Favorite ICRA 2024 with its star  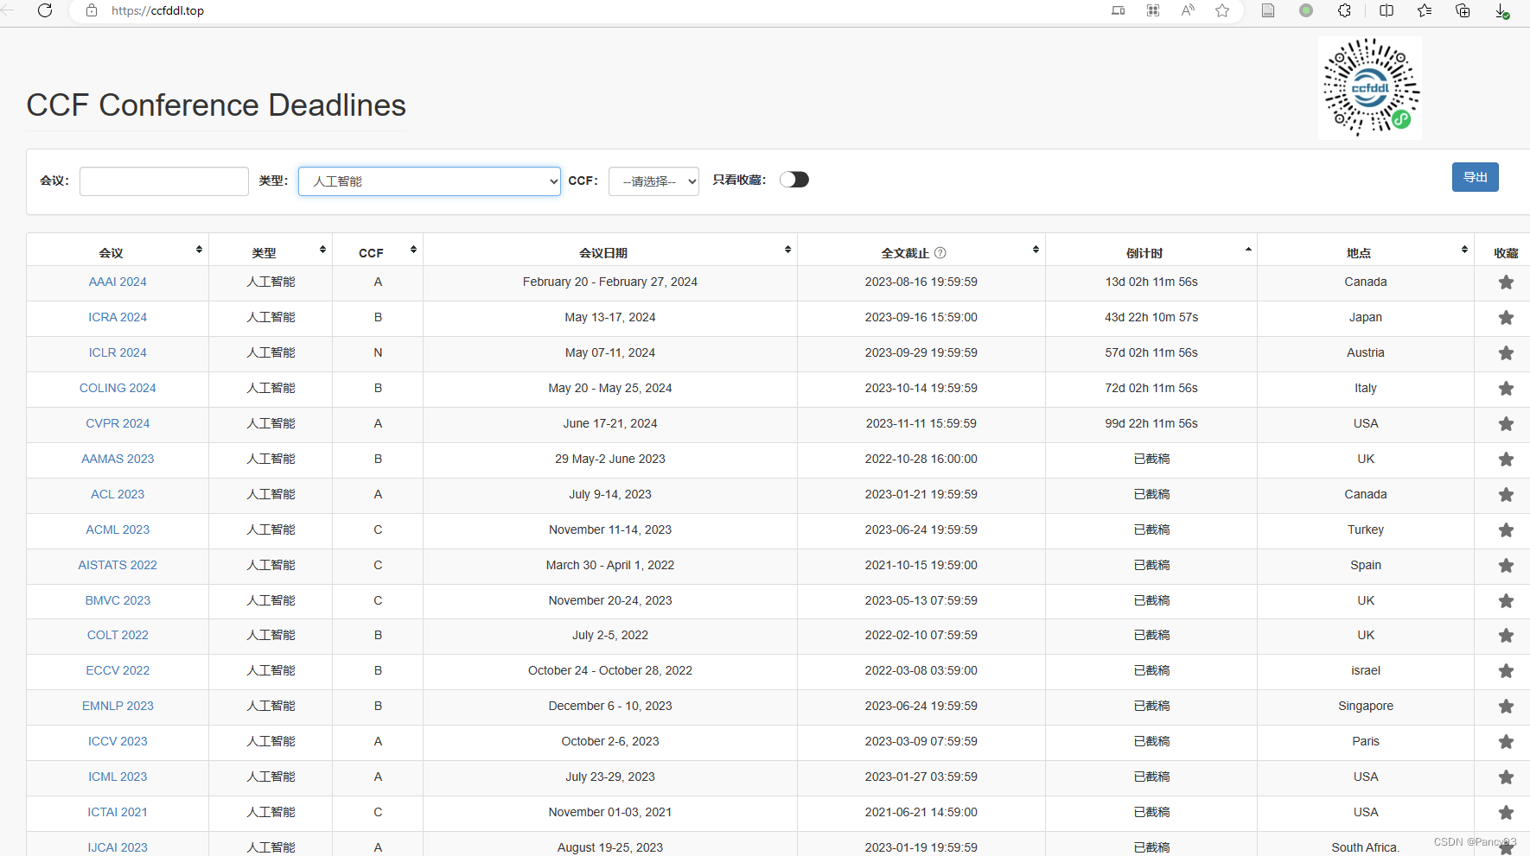(x=1506, y=318)
